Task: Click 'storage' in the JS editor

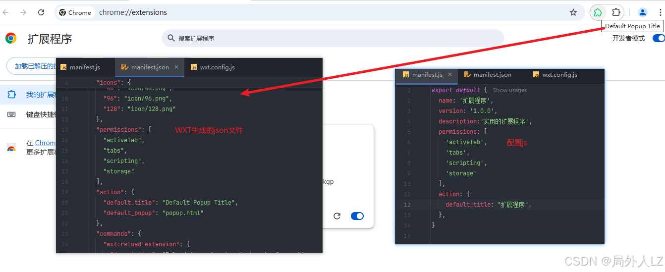Action: tap(461, 173)
